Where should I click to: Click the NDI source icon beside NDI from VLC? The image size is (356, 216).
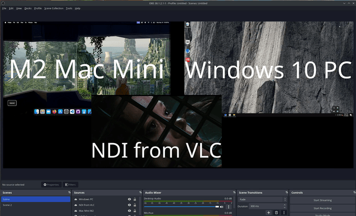pos(76,205)
